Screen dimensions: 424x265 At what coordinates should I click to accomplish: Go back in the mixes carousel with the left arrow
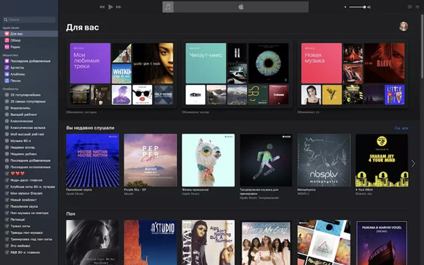(61, 73)
